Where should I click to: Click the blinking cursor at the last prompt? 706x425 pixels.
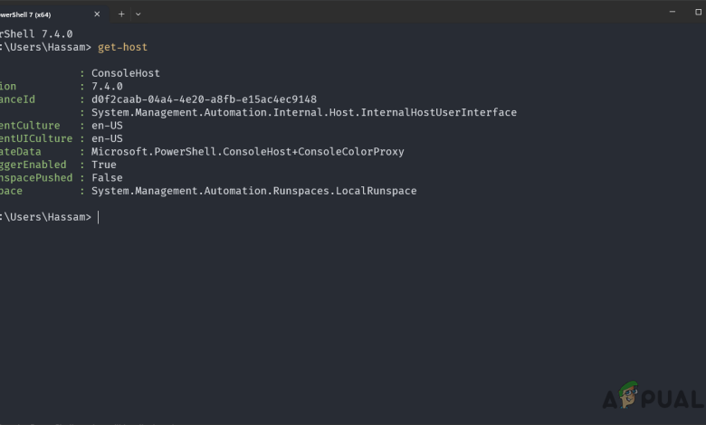99,217
